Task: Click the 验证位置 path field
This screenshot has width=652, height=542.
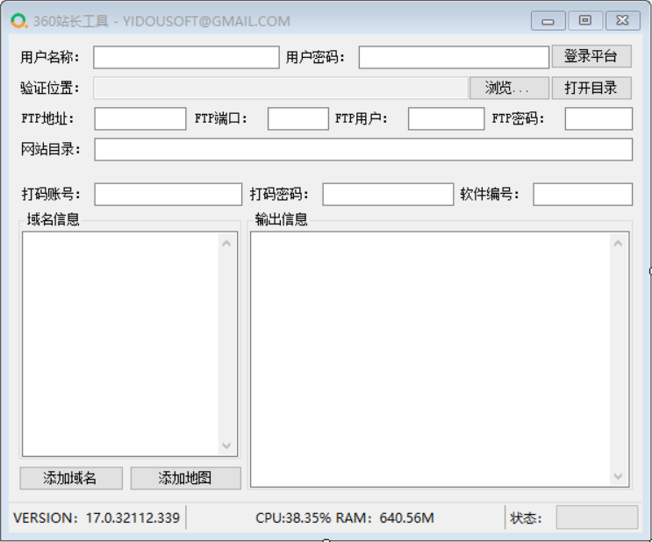Action: [x=281, y=88]
